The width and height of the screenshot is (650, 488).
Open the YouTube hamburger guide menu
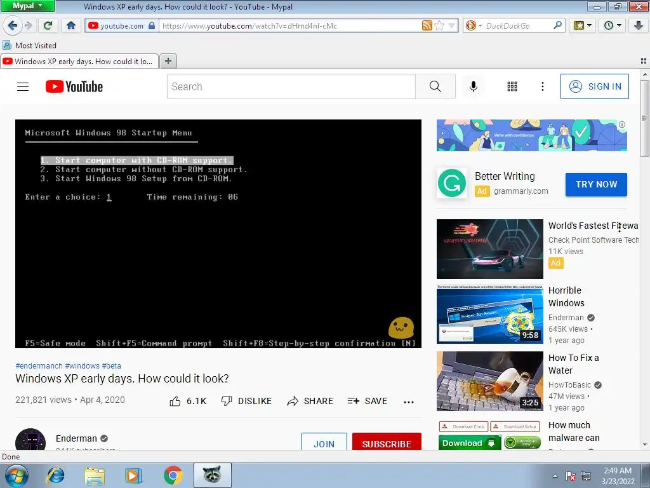(x=23, y=86)
